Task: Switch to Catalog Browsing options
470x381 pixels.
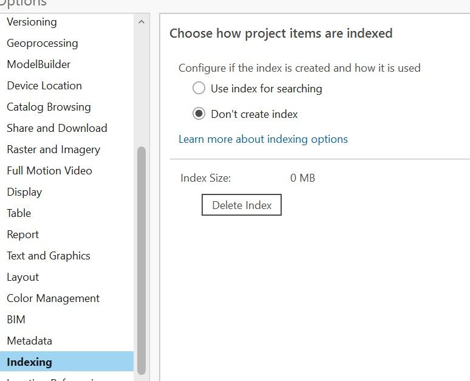Action: (x=49, y=107)
